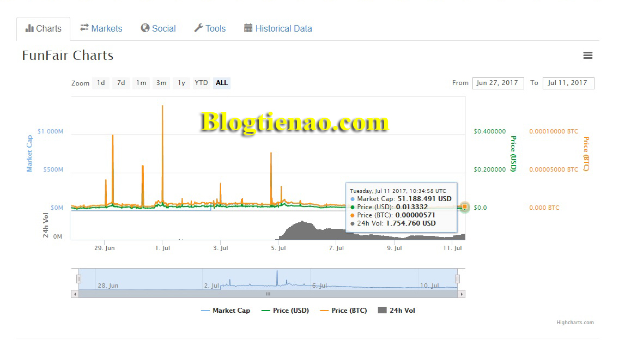Viewport: 625px width, 340px height.
Task: Set zoom range to 7d
Action: pos(121,83)
